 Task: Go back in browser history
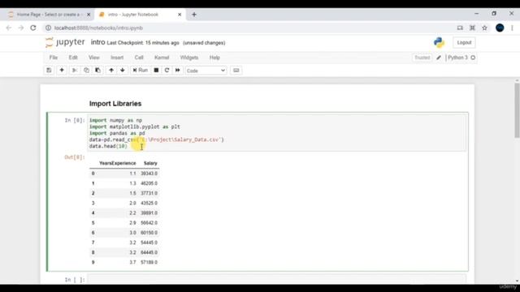9,28
